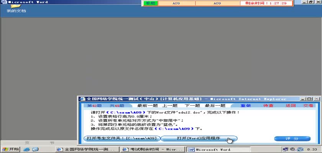Switch to Microsoft Word taskbar button

pyautogui.click(x=218, y=150)
